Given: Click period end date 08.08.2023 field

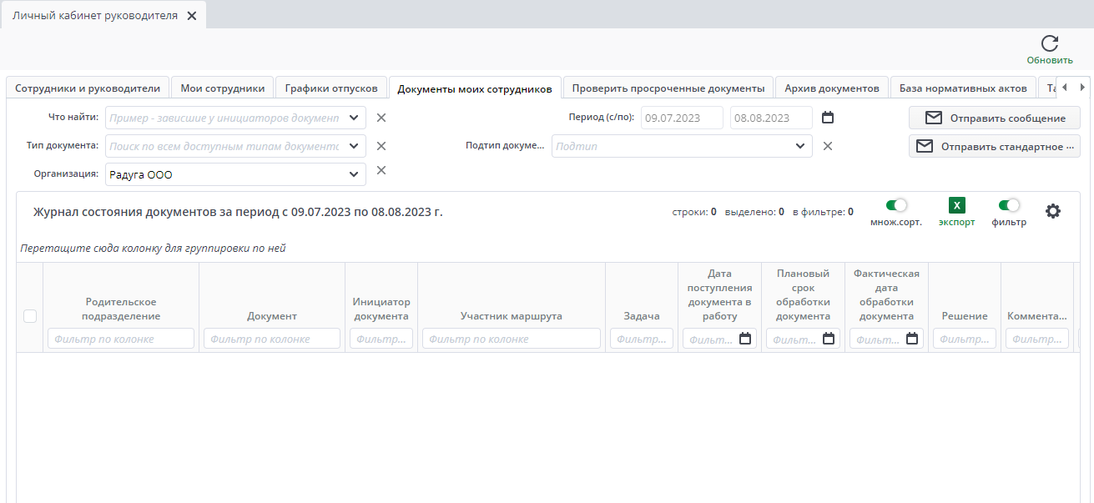Looking at the screenshot, I should (771, 118).
